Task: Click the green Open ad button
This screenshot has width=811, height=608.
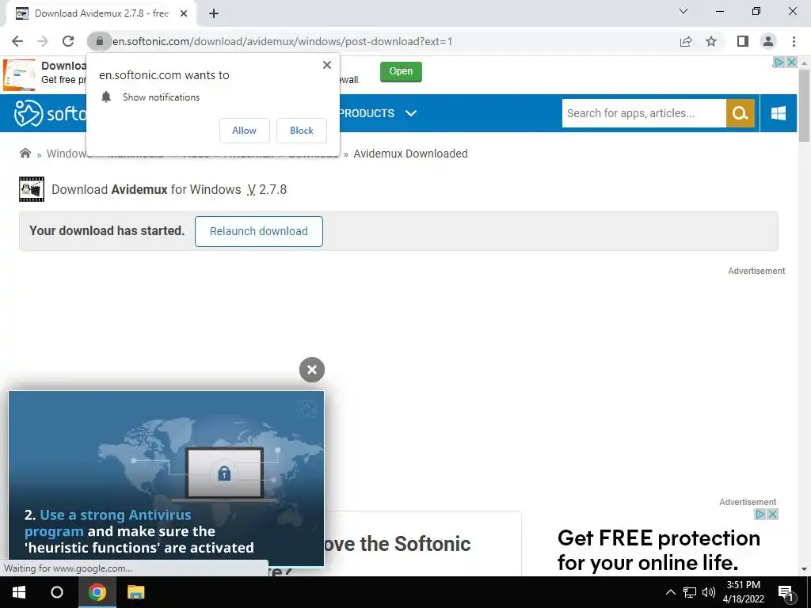Action: tap(401, 71)
